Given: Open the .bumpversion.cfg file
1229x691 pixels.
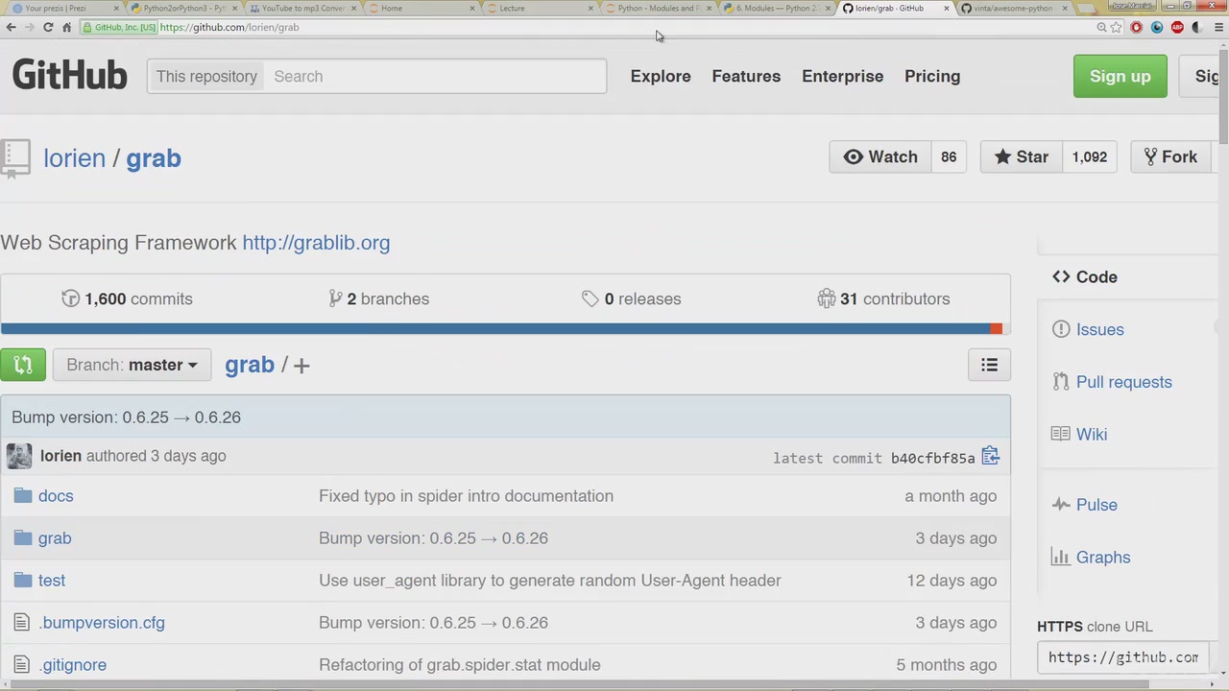Looking at the screenshot, I should tap(102, 623).
